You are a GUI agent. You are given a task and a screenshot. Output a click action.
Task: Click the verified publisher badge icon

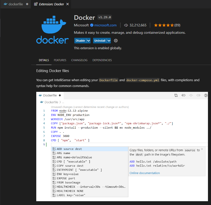(x=92, y=25)
